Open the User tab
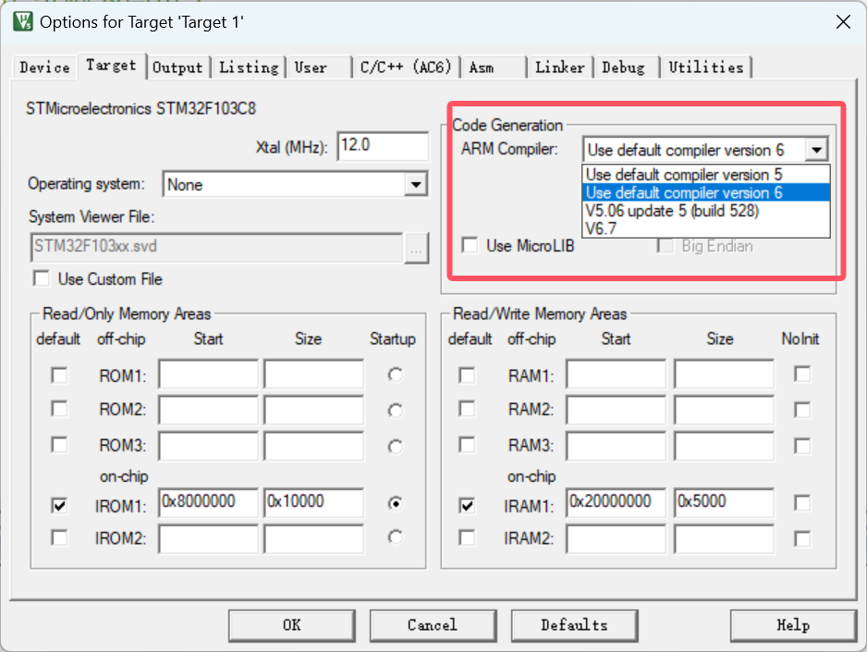867x652 pixels. coord(311,68)
